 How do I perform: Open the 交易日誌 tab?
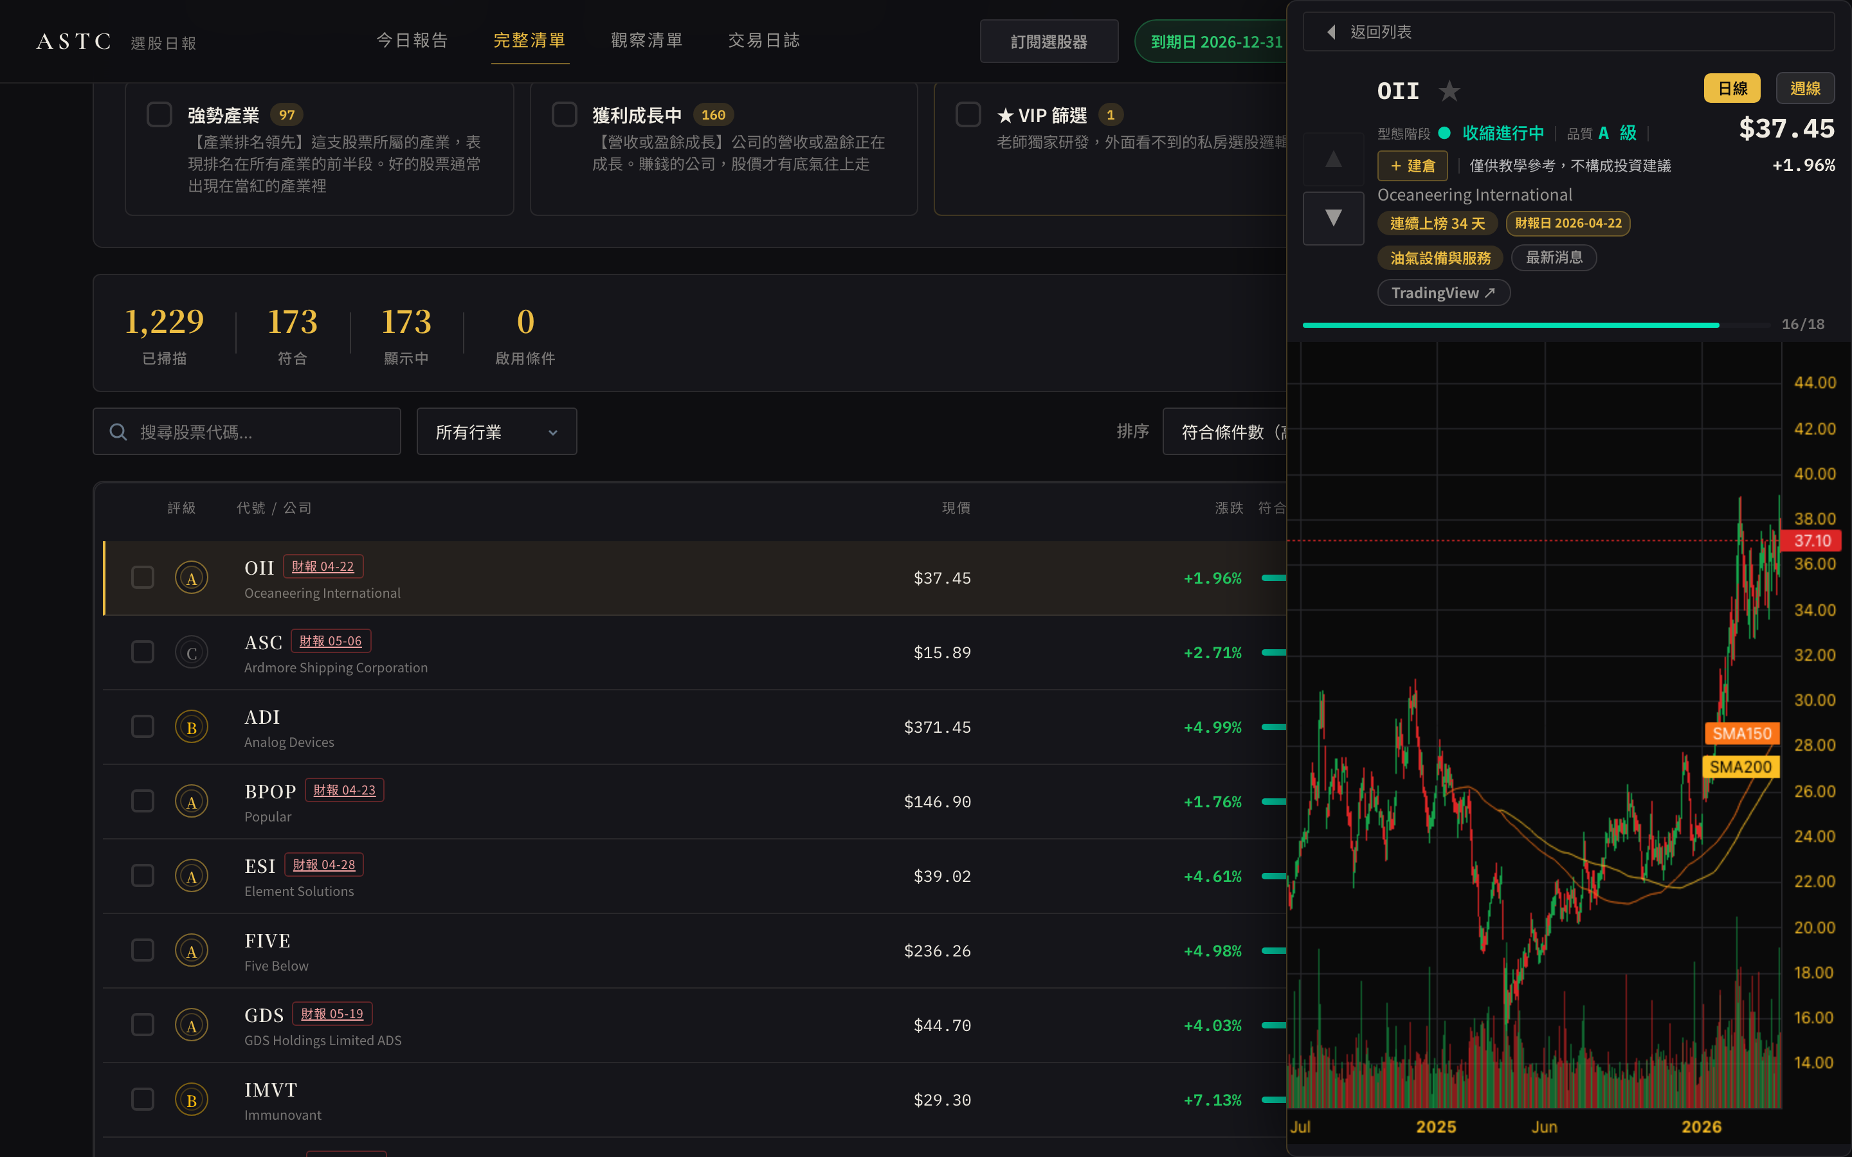[764, 40]
